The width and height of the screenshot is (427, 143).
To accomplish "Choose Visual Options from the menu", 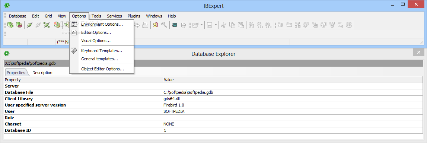I will tap(102, 41).
